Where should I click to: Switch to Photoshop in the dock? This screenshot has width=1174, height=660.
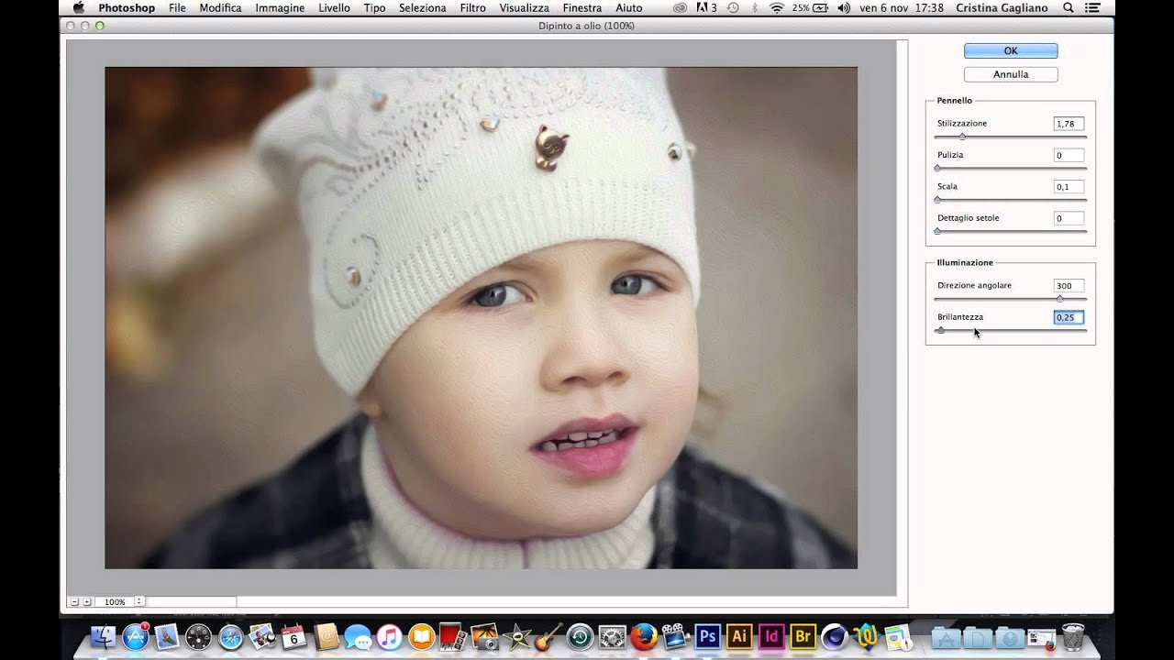click(707, 636)
